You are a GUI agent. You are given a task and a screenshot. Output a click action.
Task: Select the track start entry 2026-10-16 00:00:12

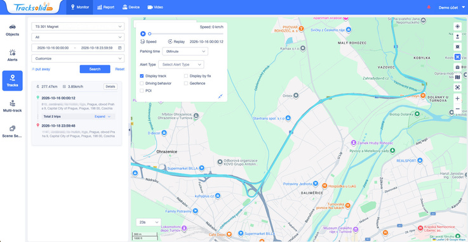pos(58,98)
